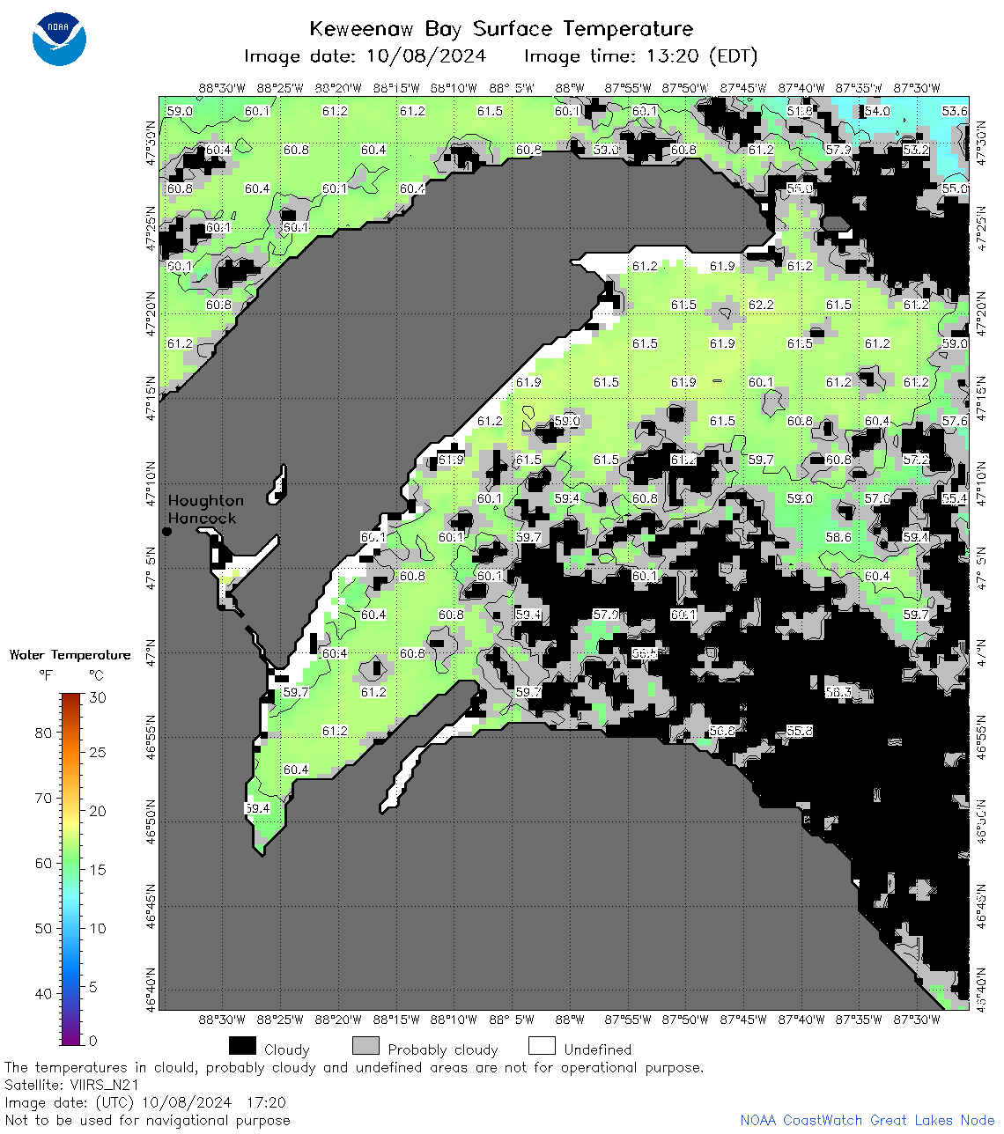Click the black Cloudy legend swatch
This screenshot has width=1004, height=1134.
[242, 1045]
